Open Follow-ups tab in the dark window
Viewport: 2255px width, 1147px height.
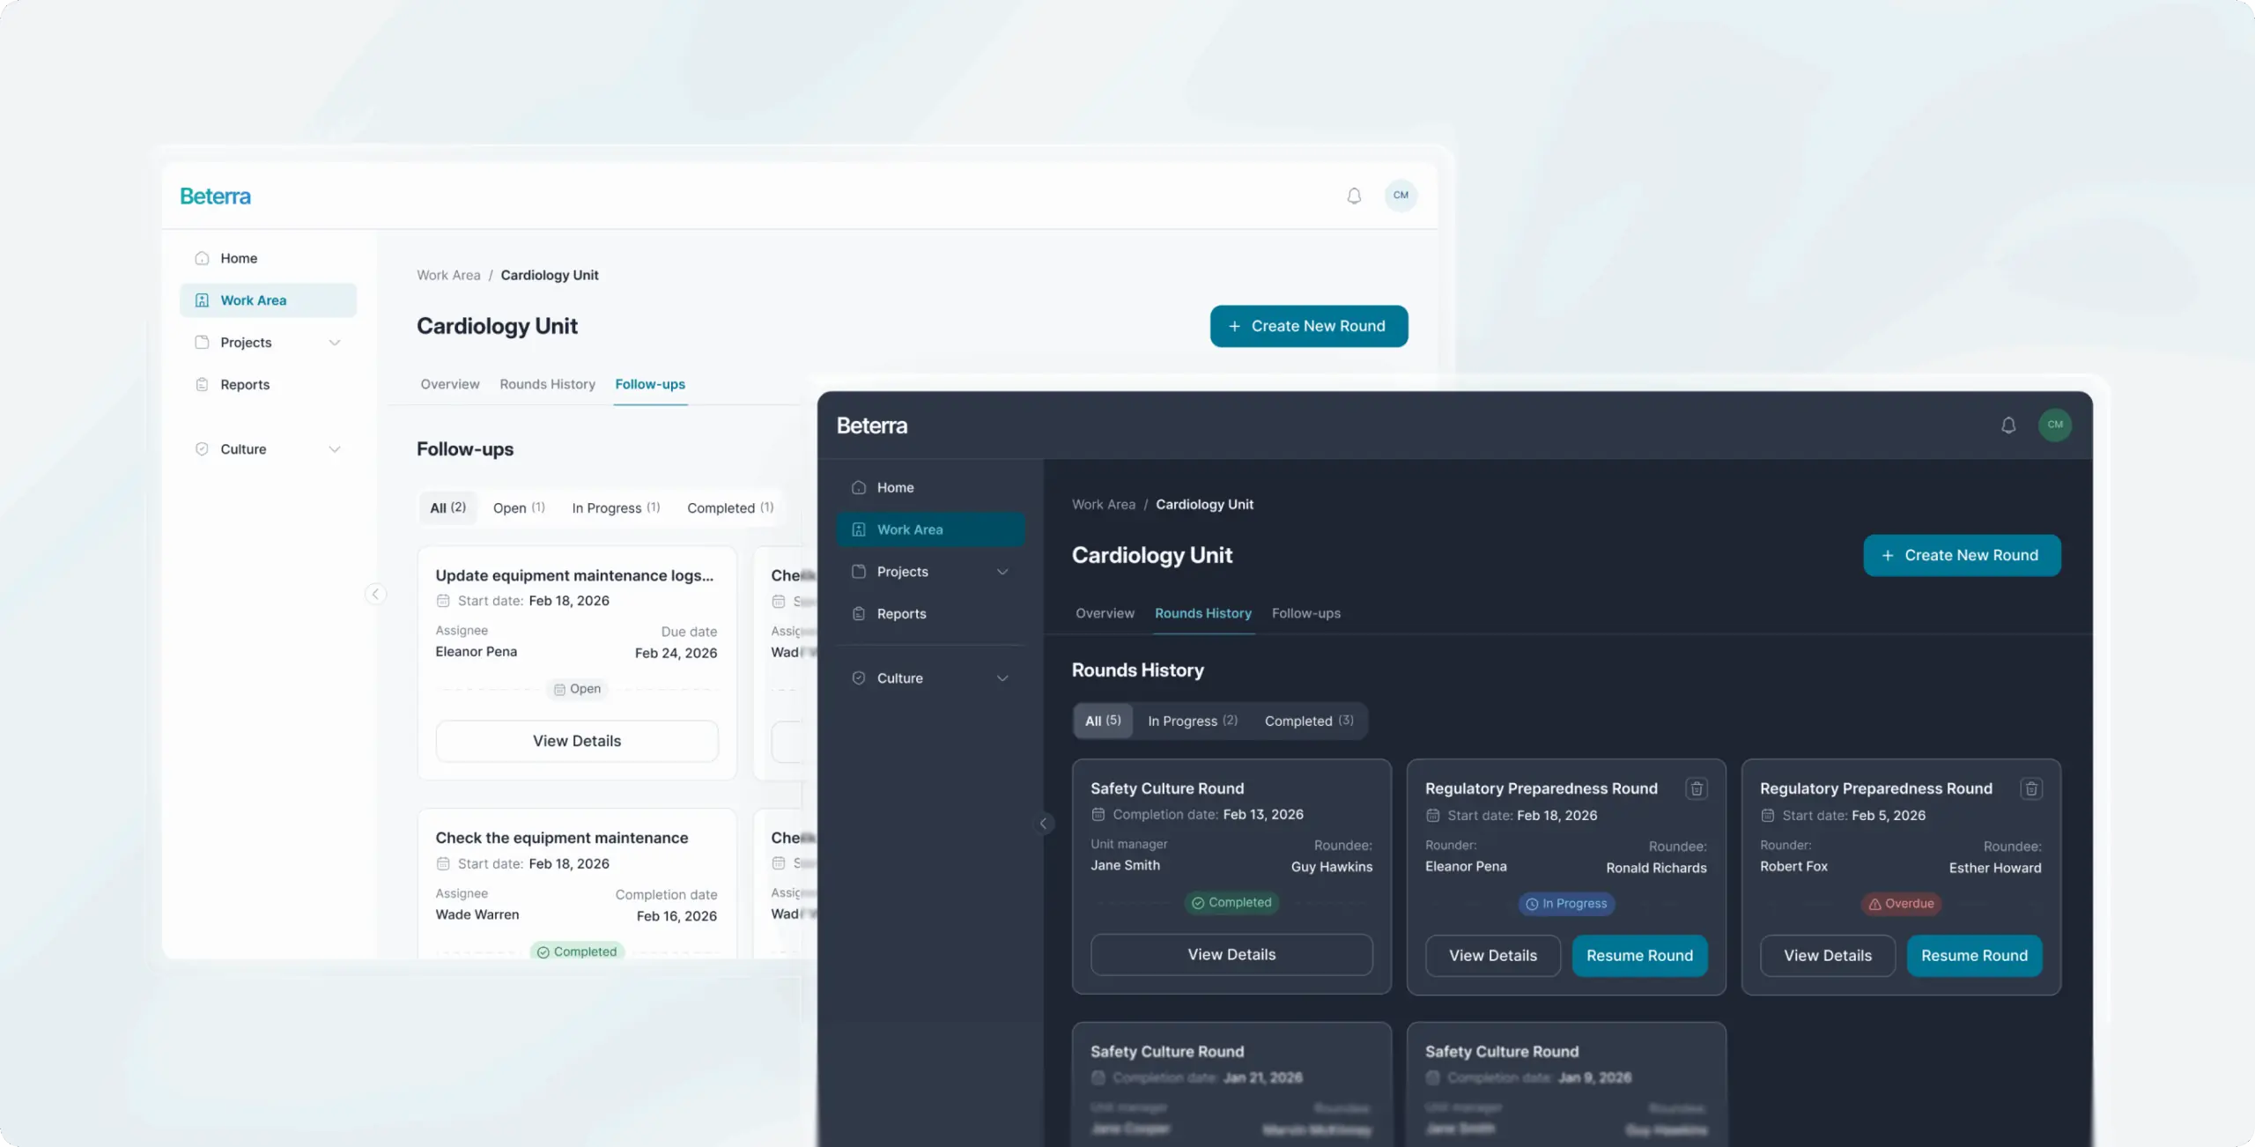(1306, 613)
